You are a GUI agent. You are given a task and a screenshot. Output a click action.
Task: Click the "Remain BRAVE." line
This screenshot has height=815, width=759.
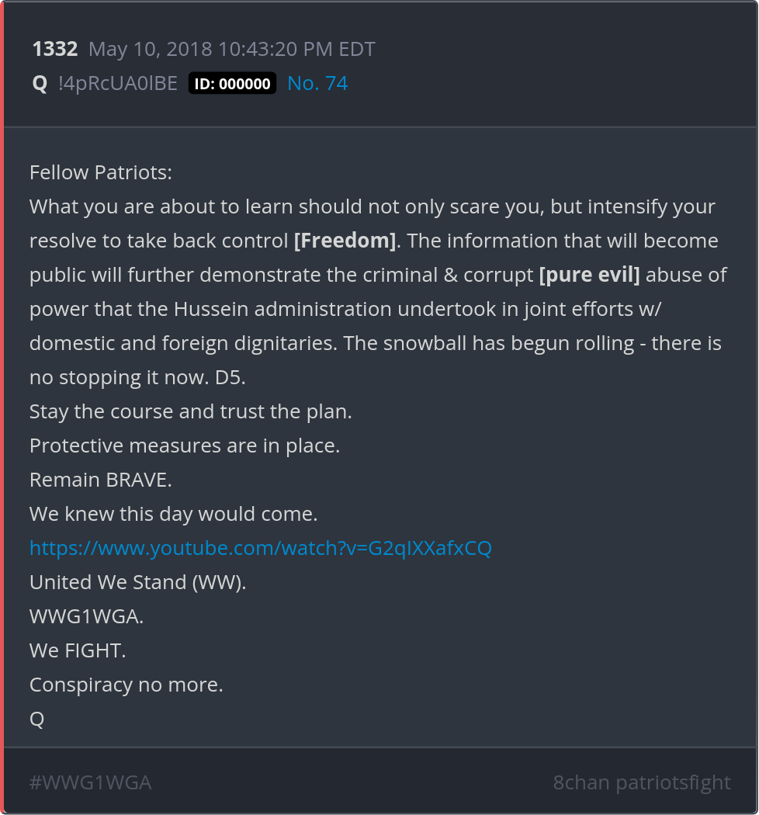point(101,480)
